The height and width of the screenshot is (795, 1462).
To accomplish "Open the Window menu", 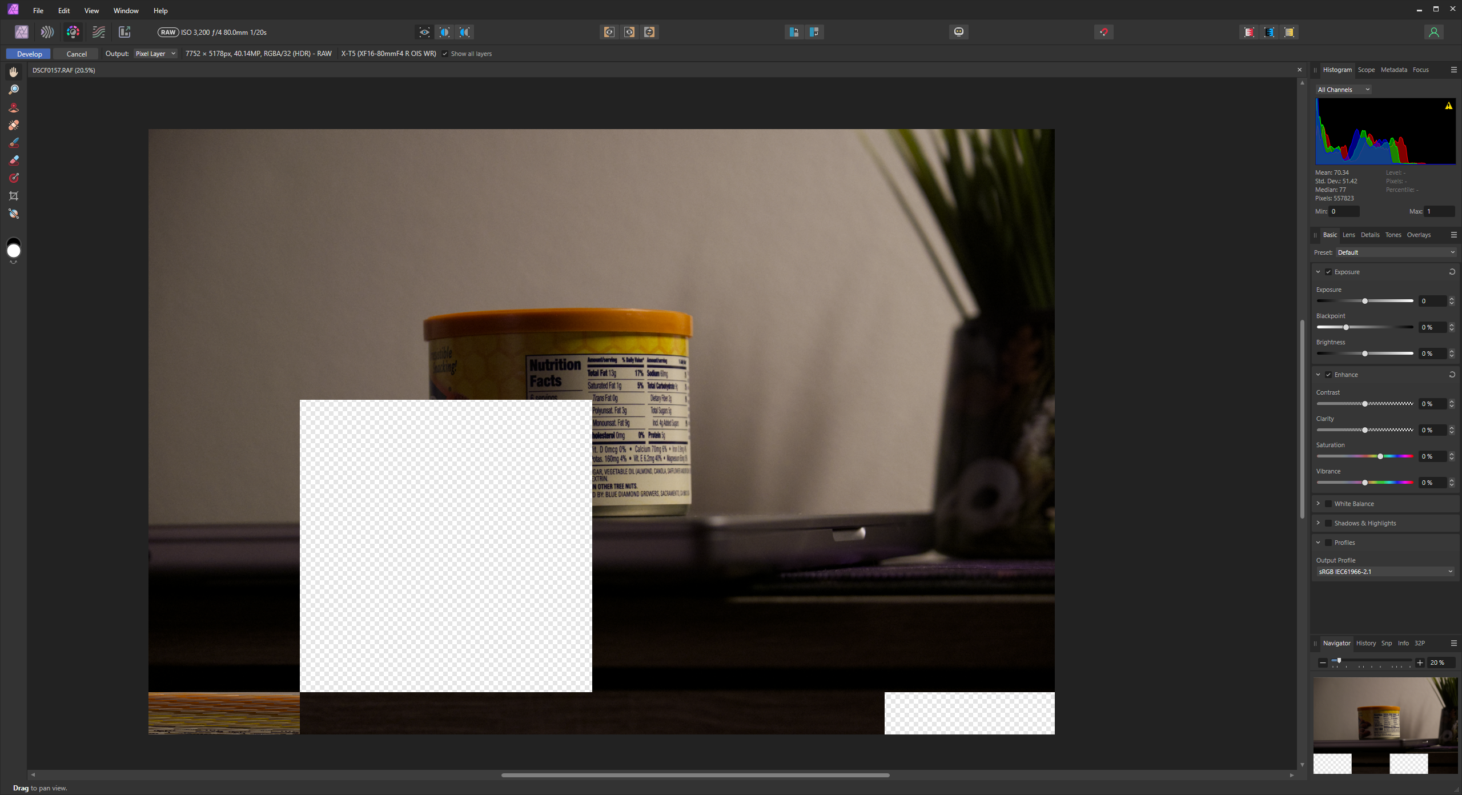I will coord(126,10).
